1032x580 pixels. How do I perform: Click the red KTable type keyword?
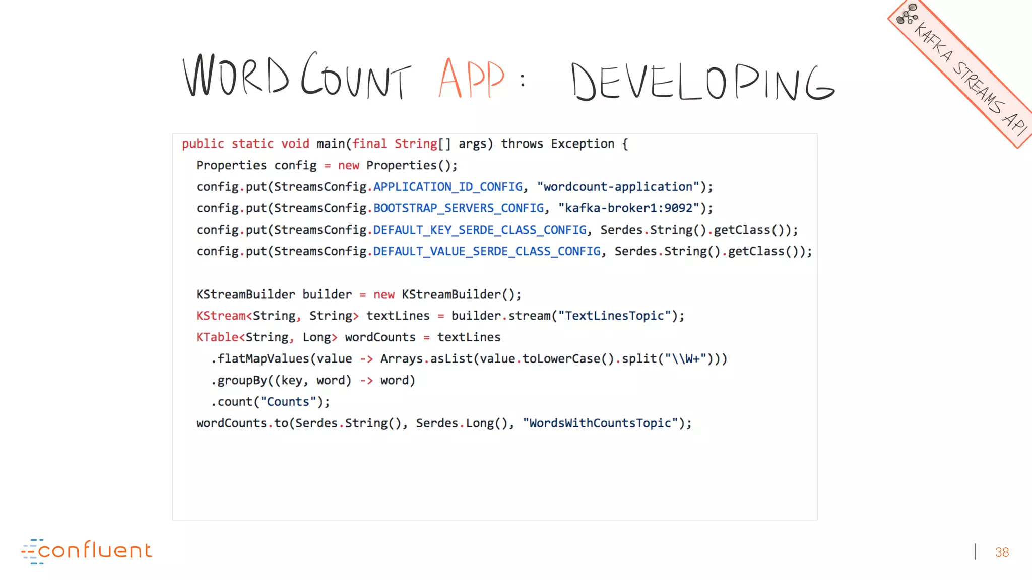[x=217, y=337]
